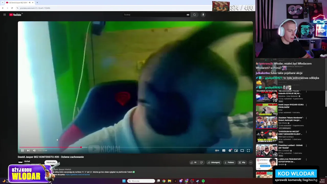The height and width of the screenshot is (184, 327).
Task: Open Task View on the taskbar
Action: point(158,181)
